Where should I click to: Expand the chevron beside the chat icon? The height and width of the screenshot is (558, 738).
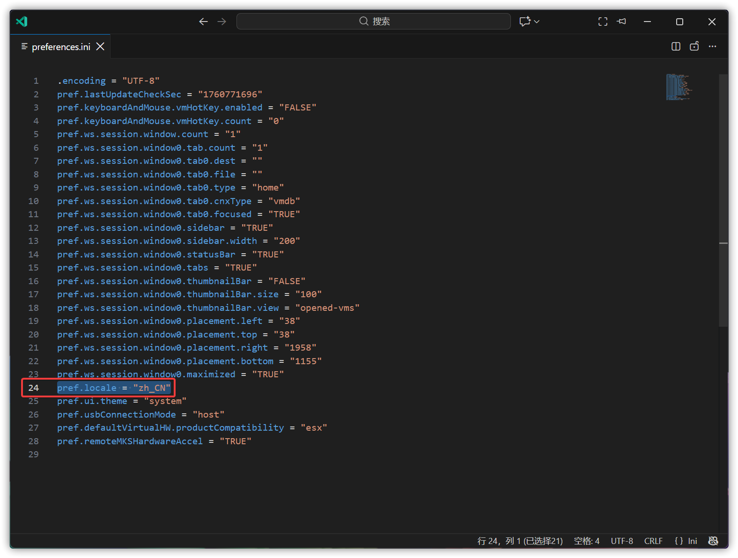[537, 22]
